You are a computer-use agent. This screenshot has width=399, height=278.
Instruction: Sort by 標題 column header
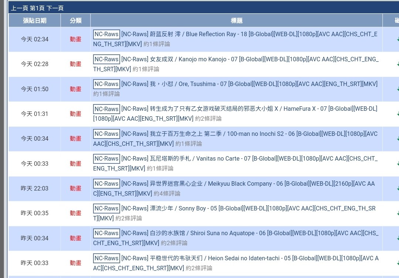point(236,21)
